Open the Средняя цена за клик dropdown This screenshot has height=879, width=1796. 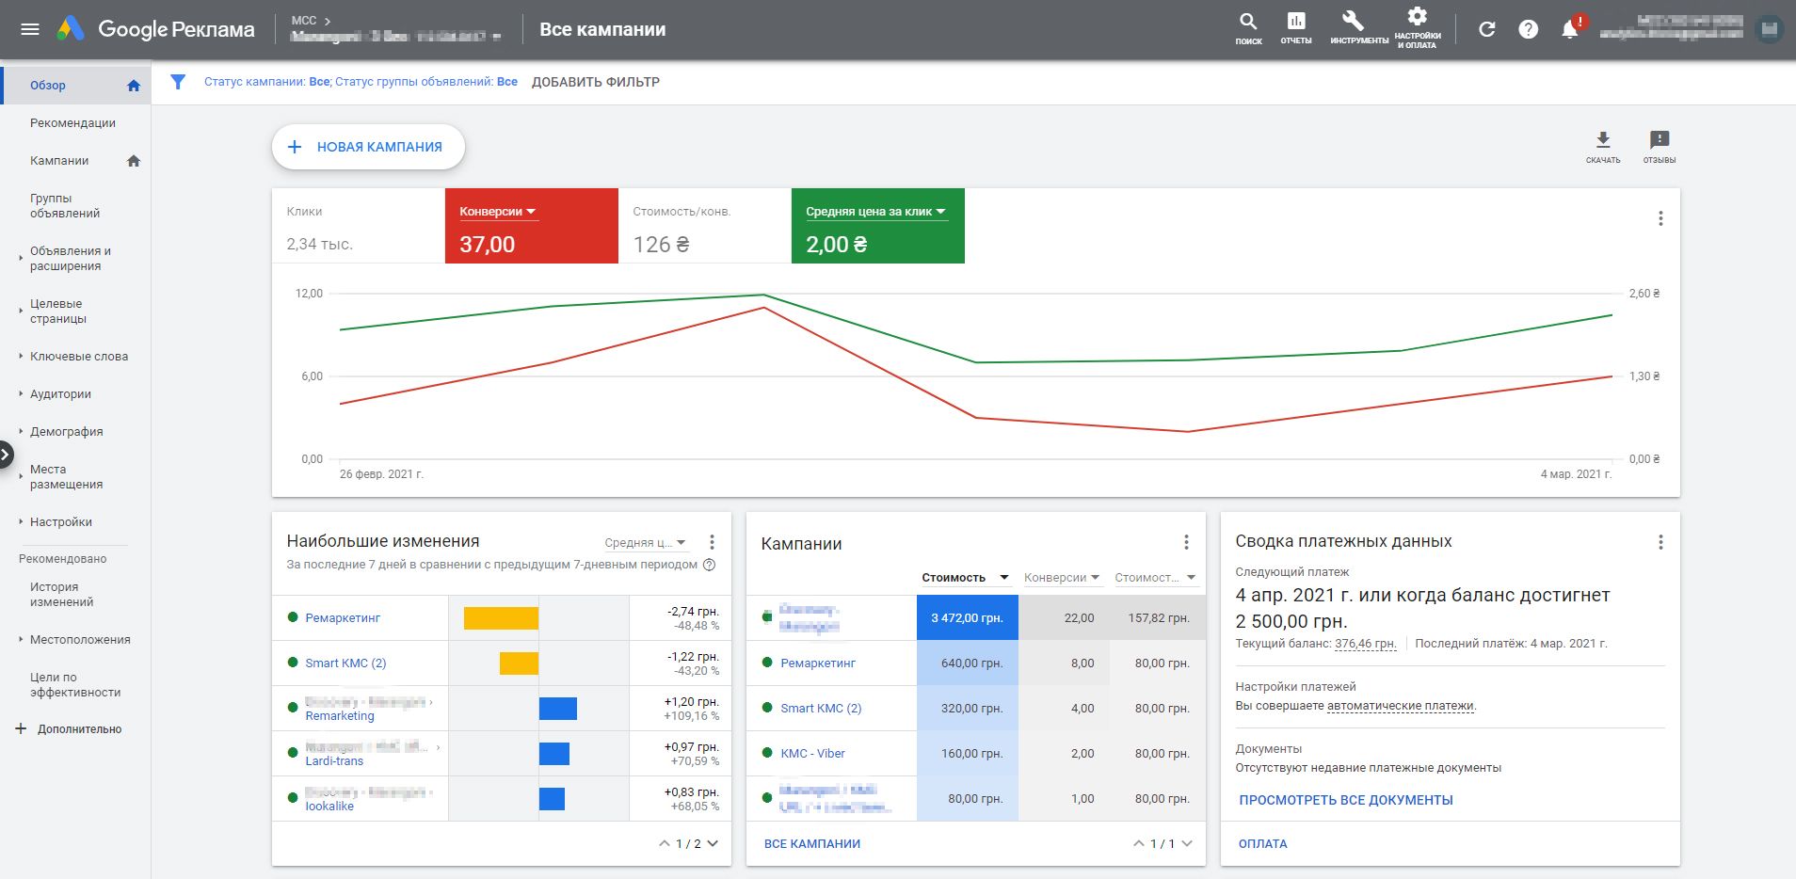pyautogui.click(x=875, y=212)
